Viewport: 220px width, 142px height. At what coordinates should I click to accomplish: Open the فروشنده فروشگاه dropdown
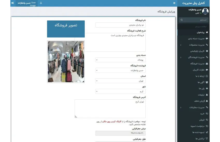(120, 70)
